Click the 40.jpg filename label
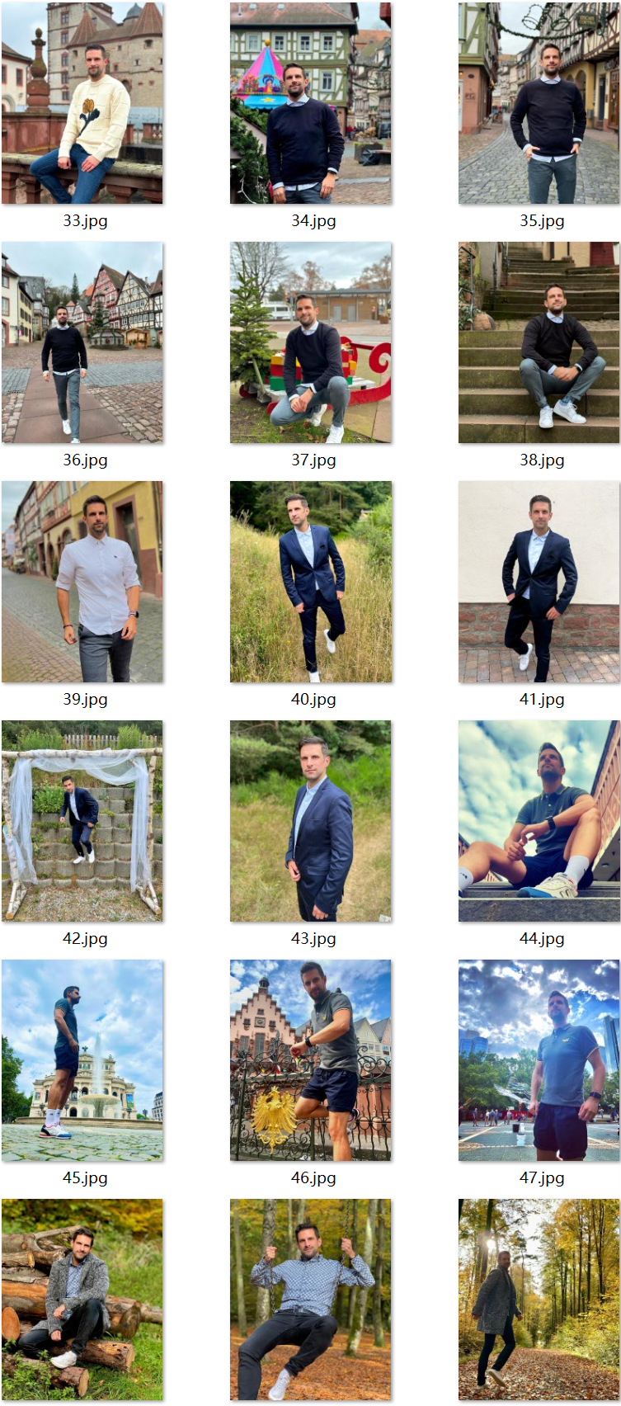The height and width of the screenshot is (1406, 621). pyautogui.click(x=313, y=700)
